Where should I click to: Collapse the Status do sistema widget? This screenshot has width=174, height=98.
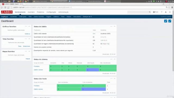tap(114, 59)
